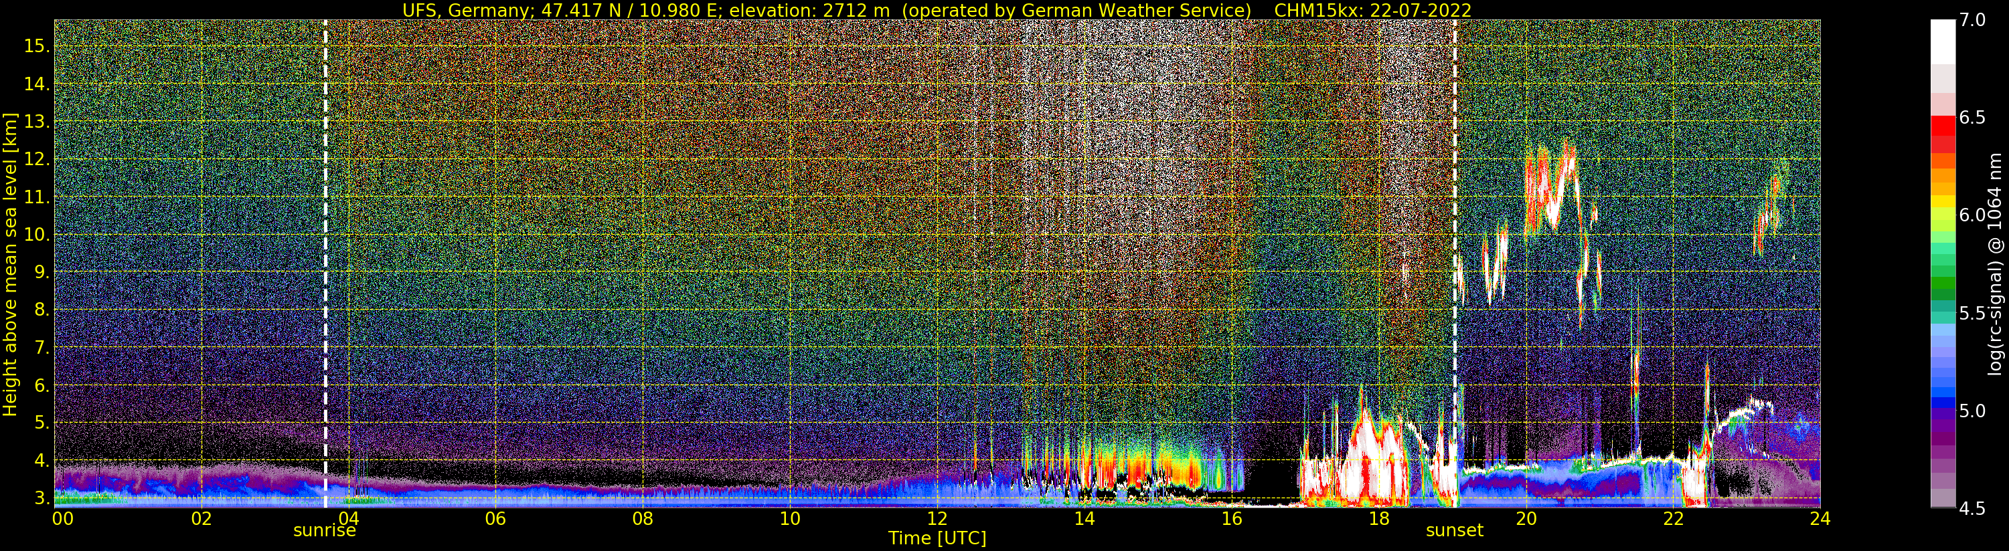This screenshot has width=2009, height=551.
Task: Click the 'Time [UTC]' axis label
Action: tap(937, 538)
